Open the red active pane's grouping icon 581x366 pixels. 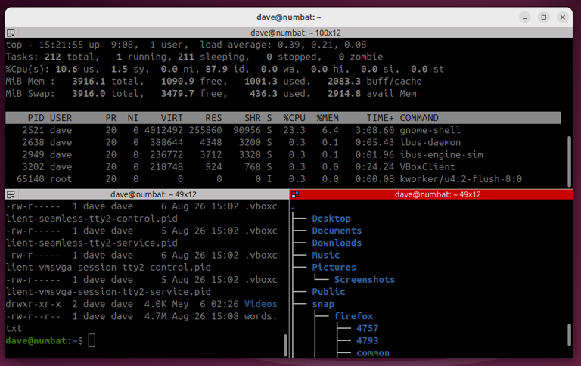pos(295,194)
